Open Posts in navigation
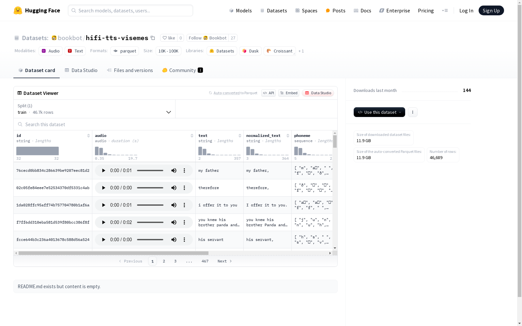 (x=335, y=10)
